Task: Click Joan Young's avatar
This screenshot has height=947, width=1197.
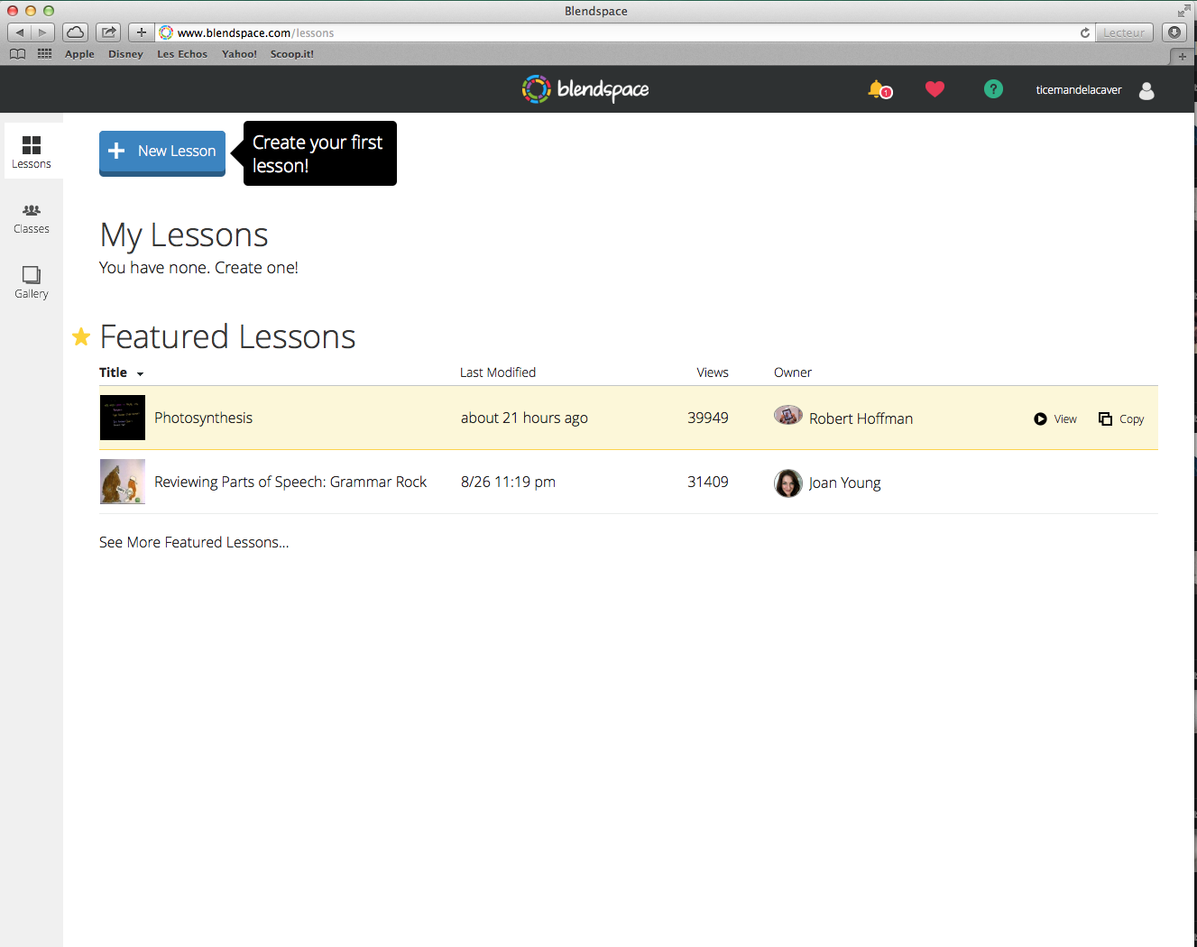Action: point(788,483)
